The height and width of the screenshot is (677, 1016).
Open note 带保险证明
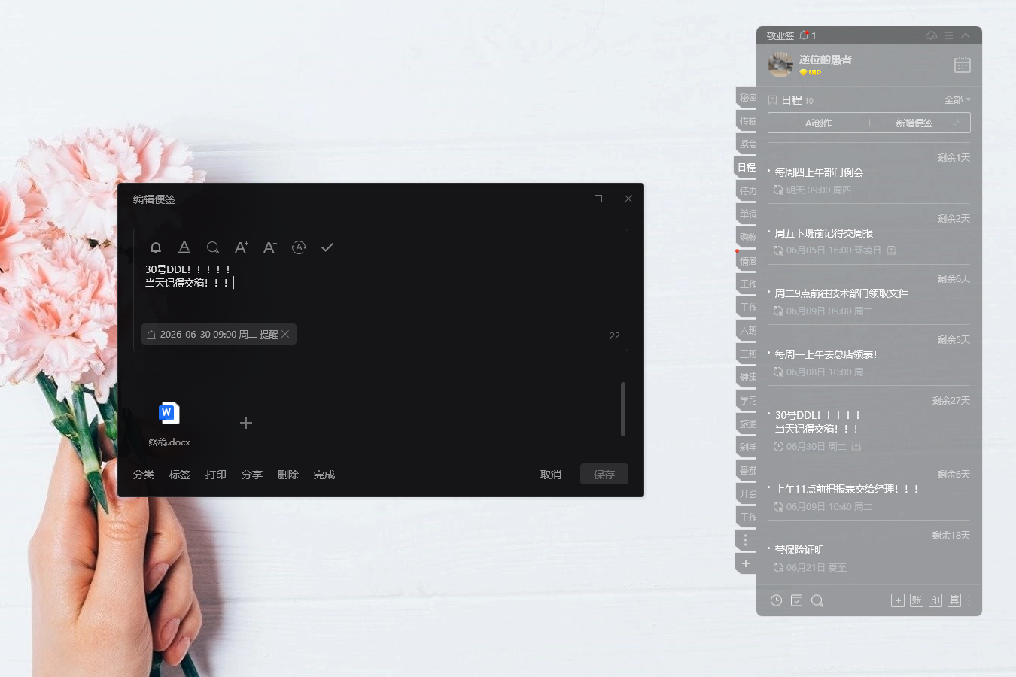coord(799,550)
